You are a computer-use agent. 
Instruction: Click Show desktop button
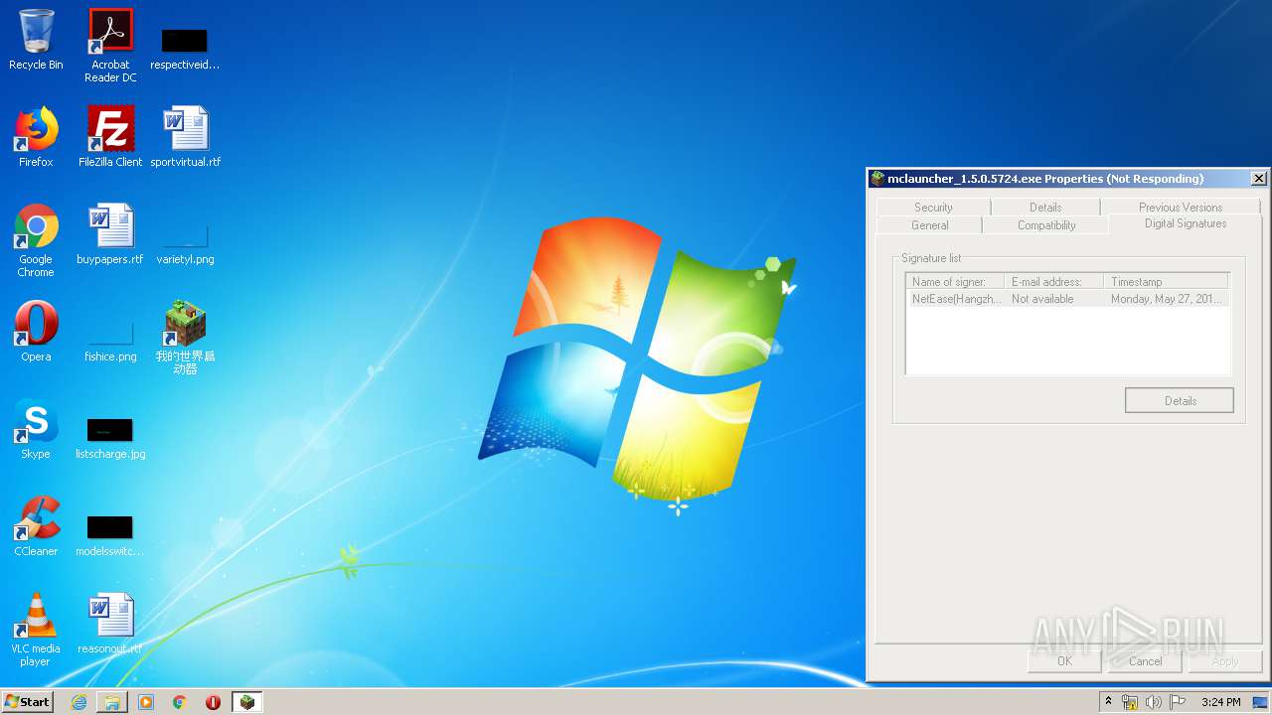pyautogui.click(x=1262, y=702)
